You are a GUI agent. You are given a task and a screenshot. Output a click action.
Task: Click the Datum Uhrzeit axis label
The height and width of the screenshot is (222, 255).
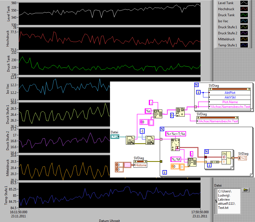click(109, 221)
